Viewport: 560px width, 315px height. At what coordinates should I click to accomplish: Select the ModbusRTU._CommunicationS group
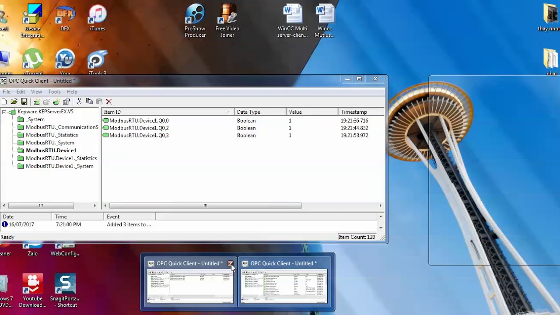click(x=62, y=127)
